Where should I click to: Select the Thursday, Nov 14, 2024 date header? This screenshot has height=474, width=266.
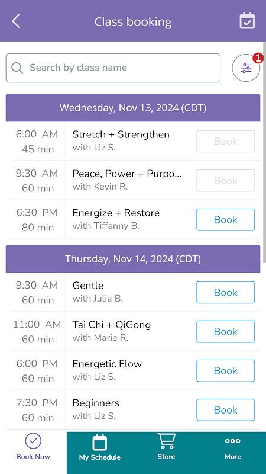[x=133, y=259]
